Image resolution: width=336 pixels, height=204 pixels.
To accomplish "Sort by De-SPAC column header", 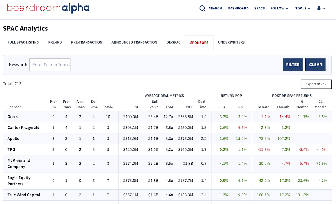I will [94, 104].
